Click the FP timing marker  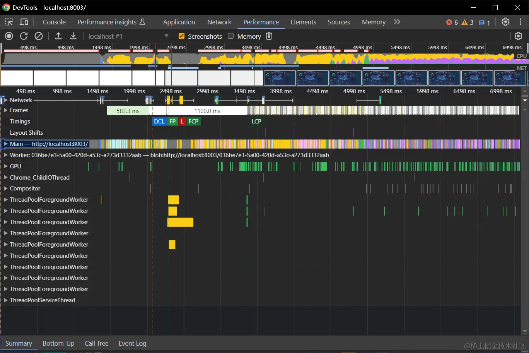pyautogui.click(x=172, y=122)
